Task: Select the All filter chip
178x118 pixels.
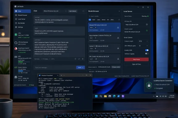Action: (x=90, y=20)
